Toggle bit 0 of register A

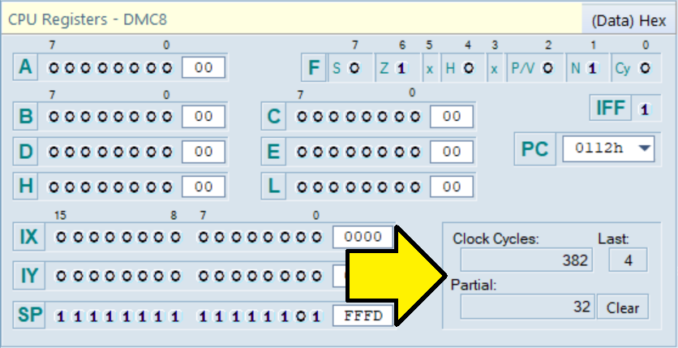[x=167, y=68]
